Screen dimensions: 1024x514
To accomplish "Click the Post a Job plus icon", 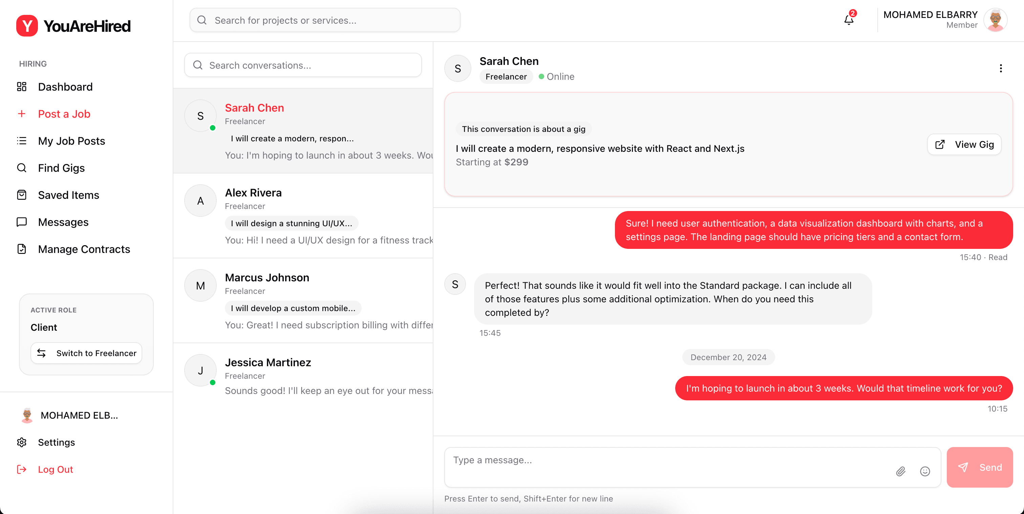I will (x=21, y=114).
